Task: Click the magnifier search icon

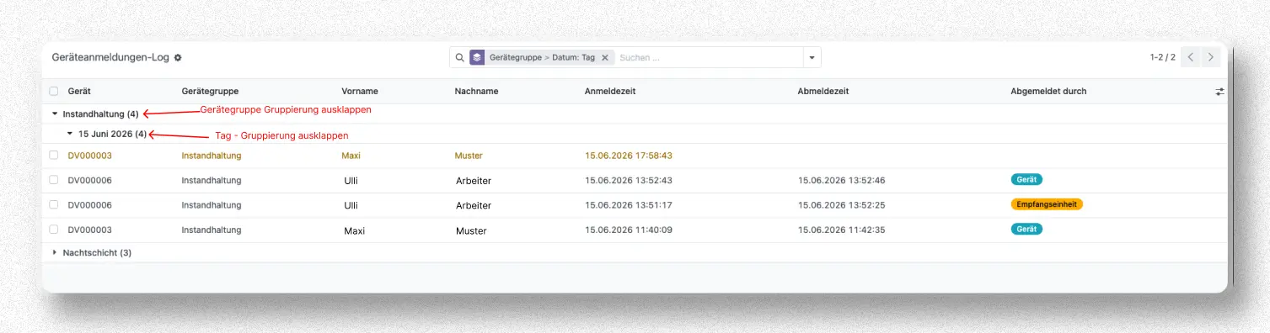Action: pos(459,58)
